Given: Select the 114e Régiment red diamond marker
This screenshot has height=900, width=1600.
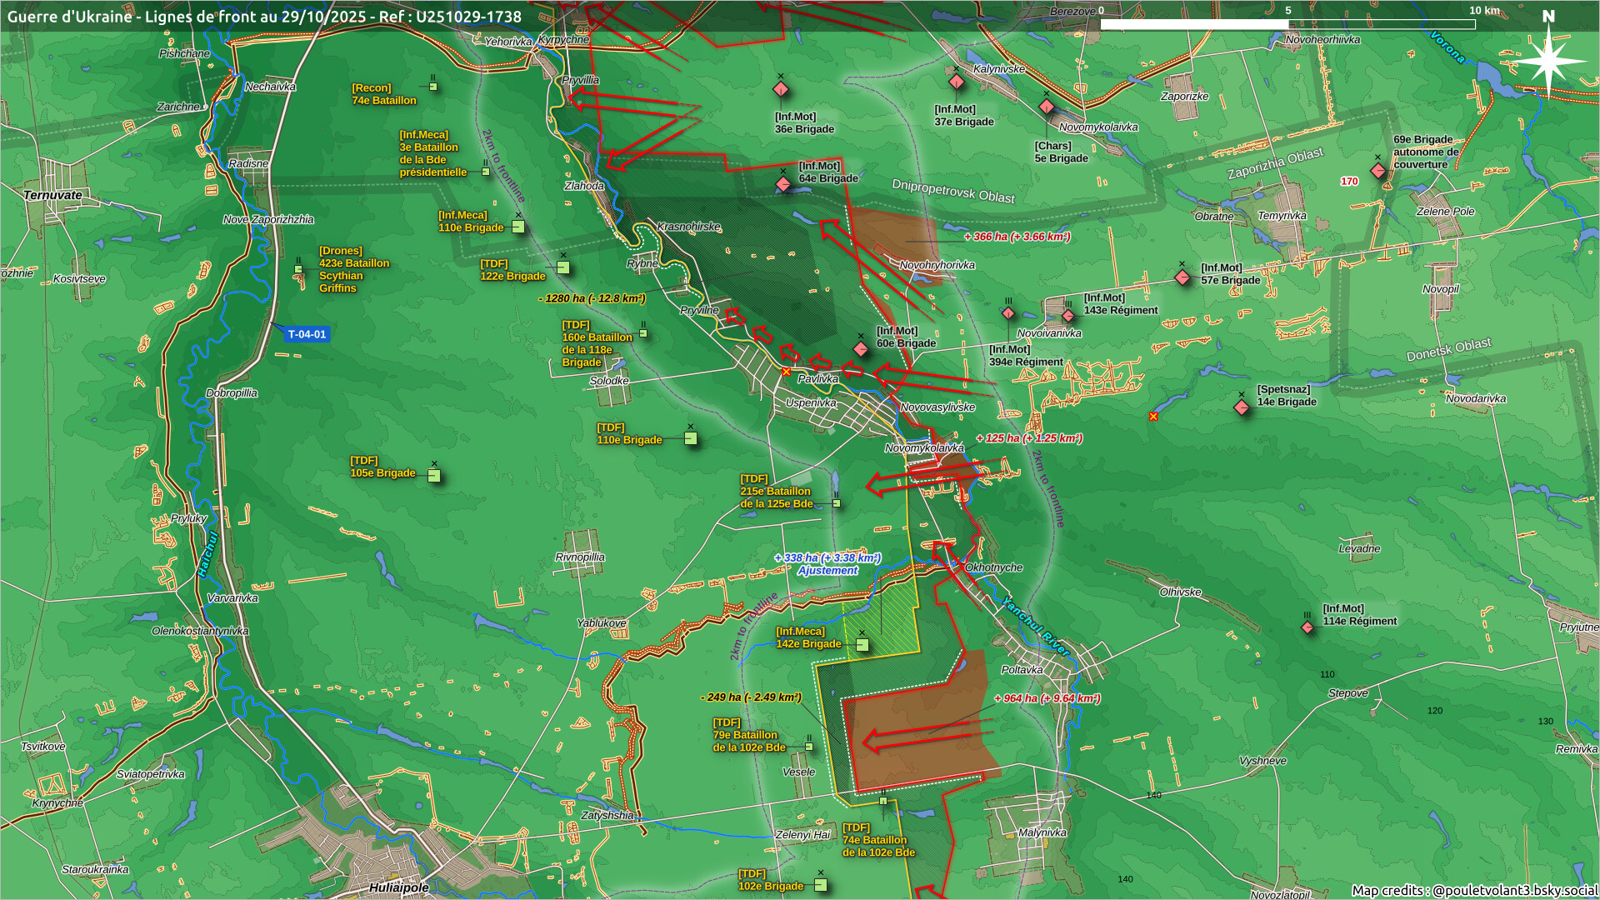Looking at the screenshot, I should click(x=1307, y=627).
